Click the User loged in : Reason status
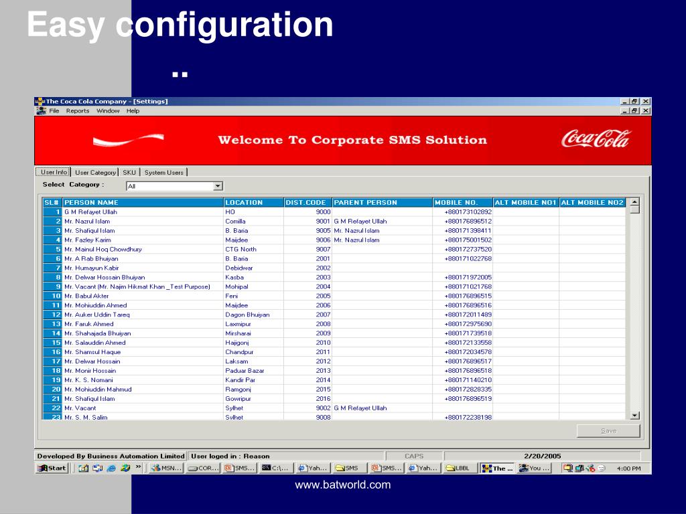This screenshot has height=514, width=686. tap(230, 456)
